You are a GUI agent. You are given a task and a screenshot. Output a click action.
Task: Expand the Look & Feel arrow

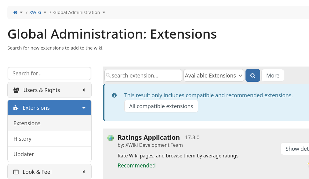coord(84,172)
